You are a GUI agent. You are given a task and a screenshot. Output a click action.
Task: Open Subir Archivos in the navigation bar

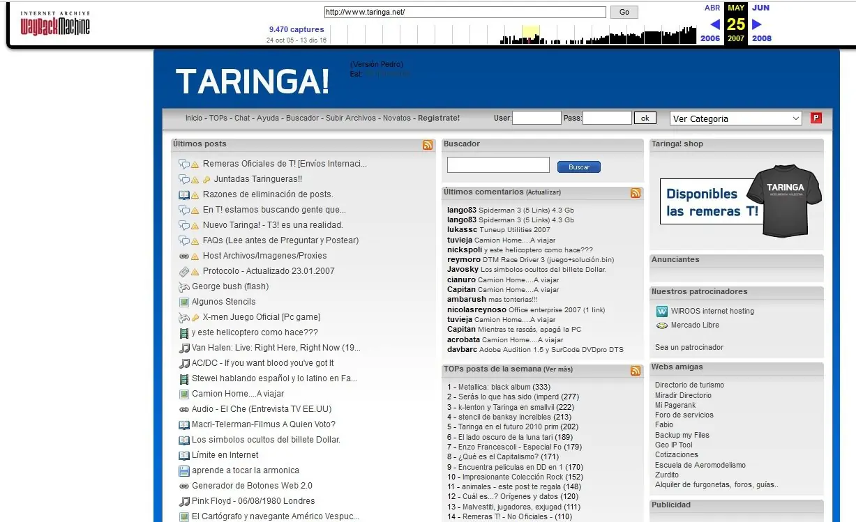click(350, 118)
